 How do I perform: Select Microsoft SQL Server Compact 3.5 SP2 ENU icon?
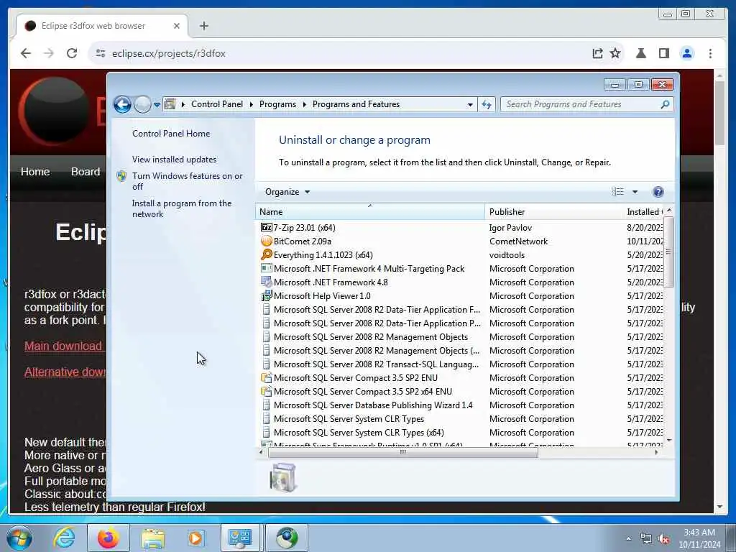coord(266,377)
